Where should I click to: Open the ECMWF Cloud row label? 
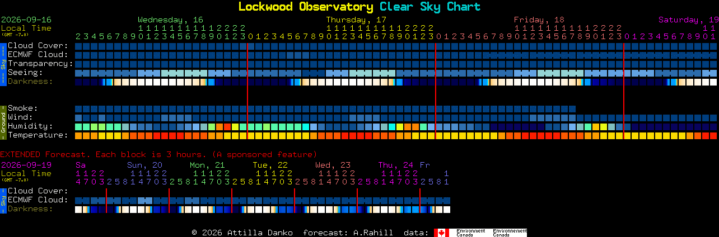pyautogui.click(x=38, y=55)
